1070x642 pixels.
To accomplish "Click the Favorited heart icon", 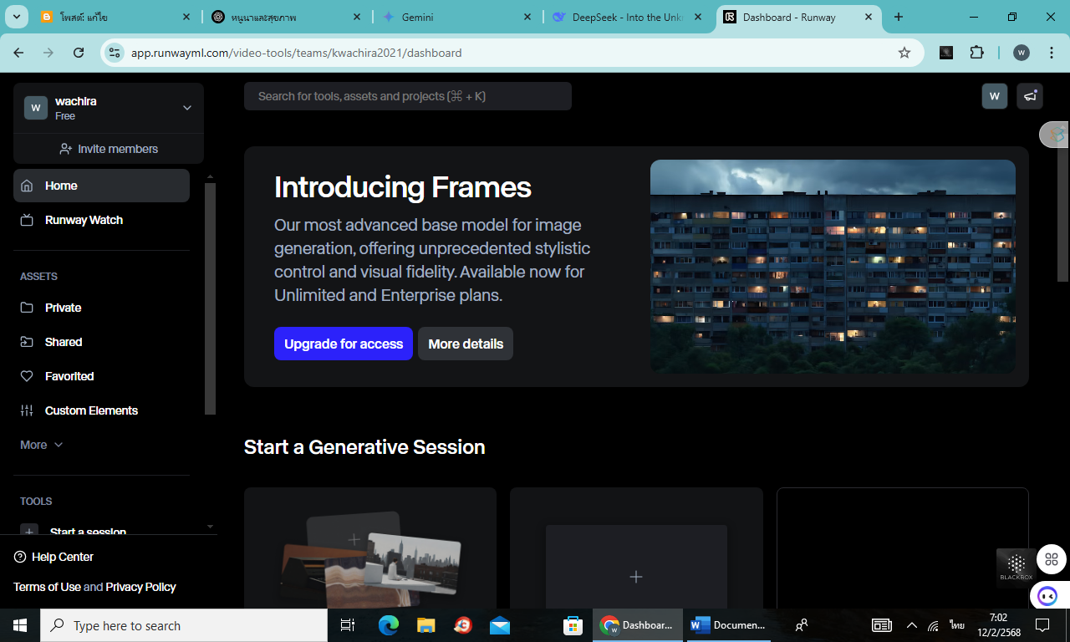I will [27, 376].
